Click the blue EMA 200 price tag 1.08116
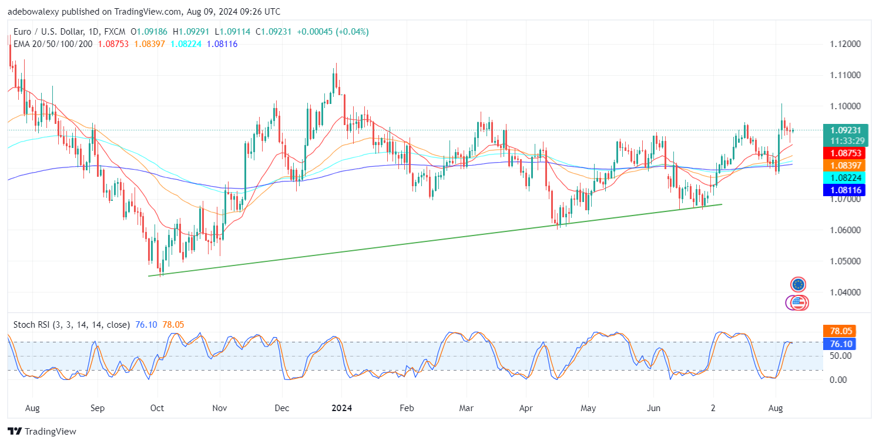The height and width of the screenshot is (444, 879). pos(844,190)
